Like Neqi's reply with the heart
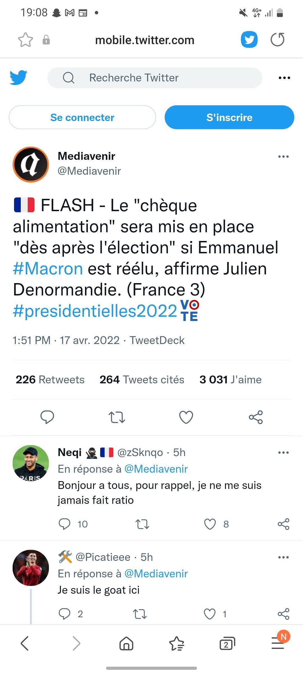 (x=210, y=524)
